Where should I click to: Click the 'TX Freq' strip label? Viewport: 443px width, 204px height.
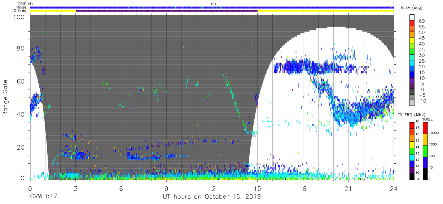19,11
